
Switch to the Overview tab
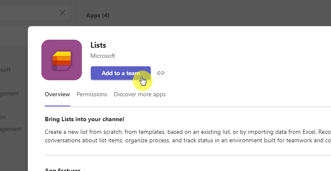click(57, 95)
